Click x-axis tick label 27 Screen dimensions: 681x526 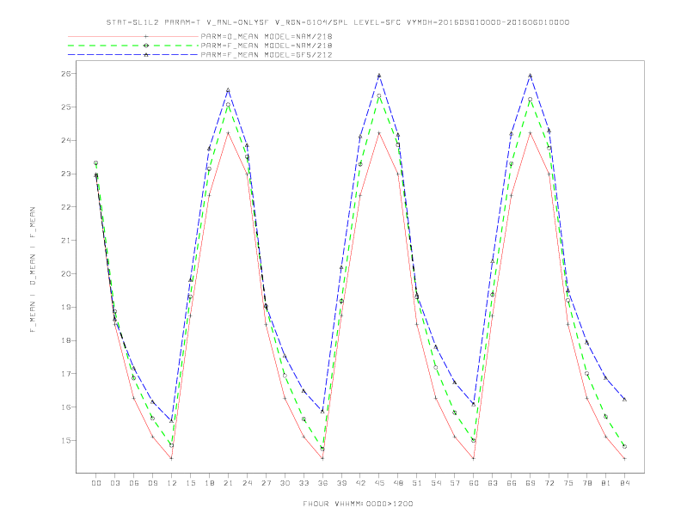click(266, 483)
